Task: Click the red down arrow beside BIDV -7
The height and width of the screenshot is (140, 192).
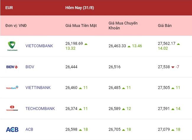Action: tap(173, 67)
